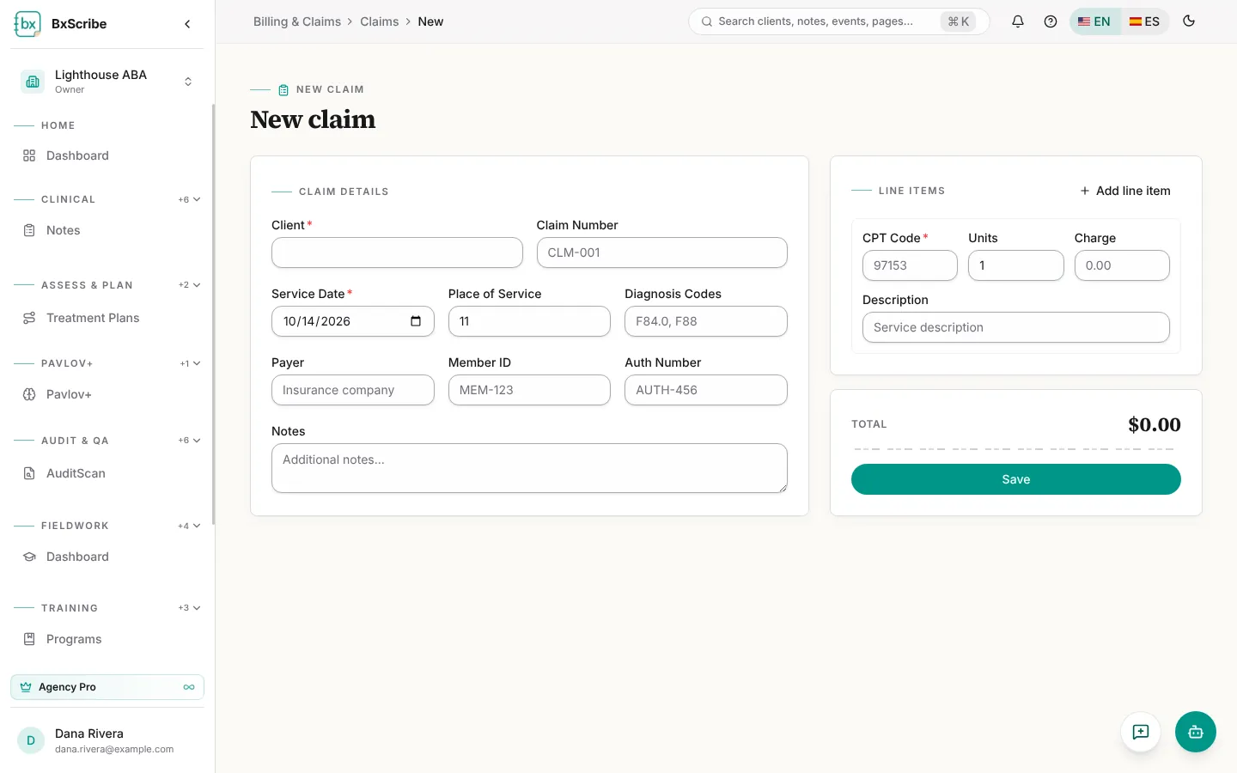
Task: Click the Agency Pro plan badge
Action: pyautogui.click(x=107, y=687)
